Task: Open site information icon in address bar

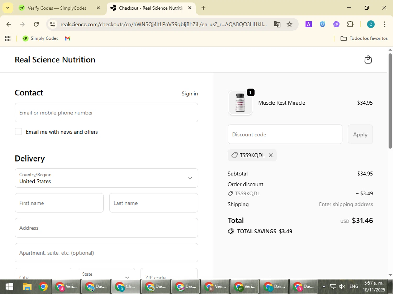Action: pyautogui.click(x=53, y=24)
